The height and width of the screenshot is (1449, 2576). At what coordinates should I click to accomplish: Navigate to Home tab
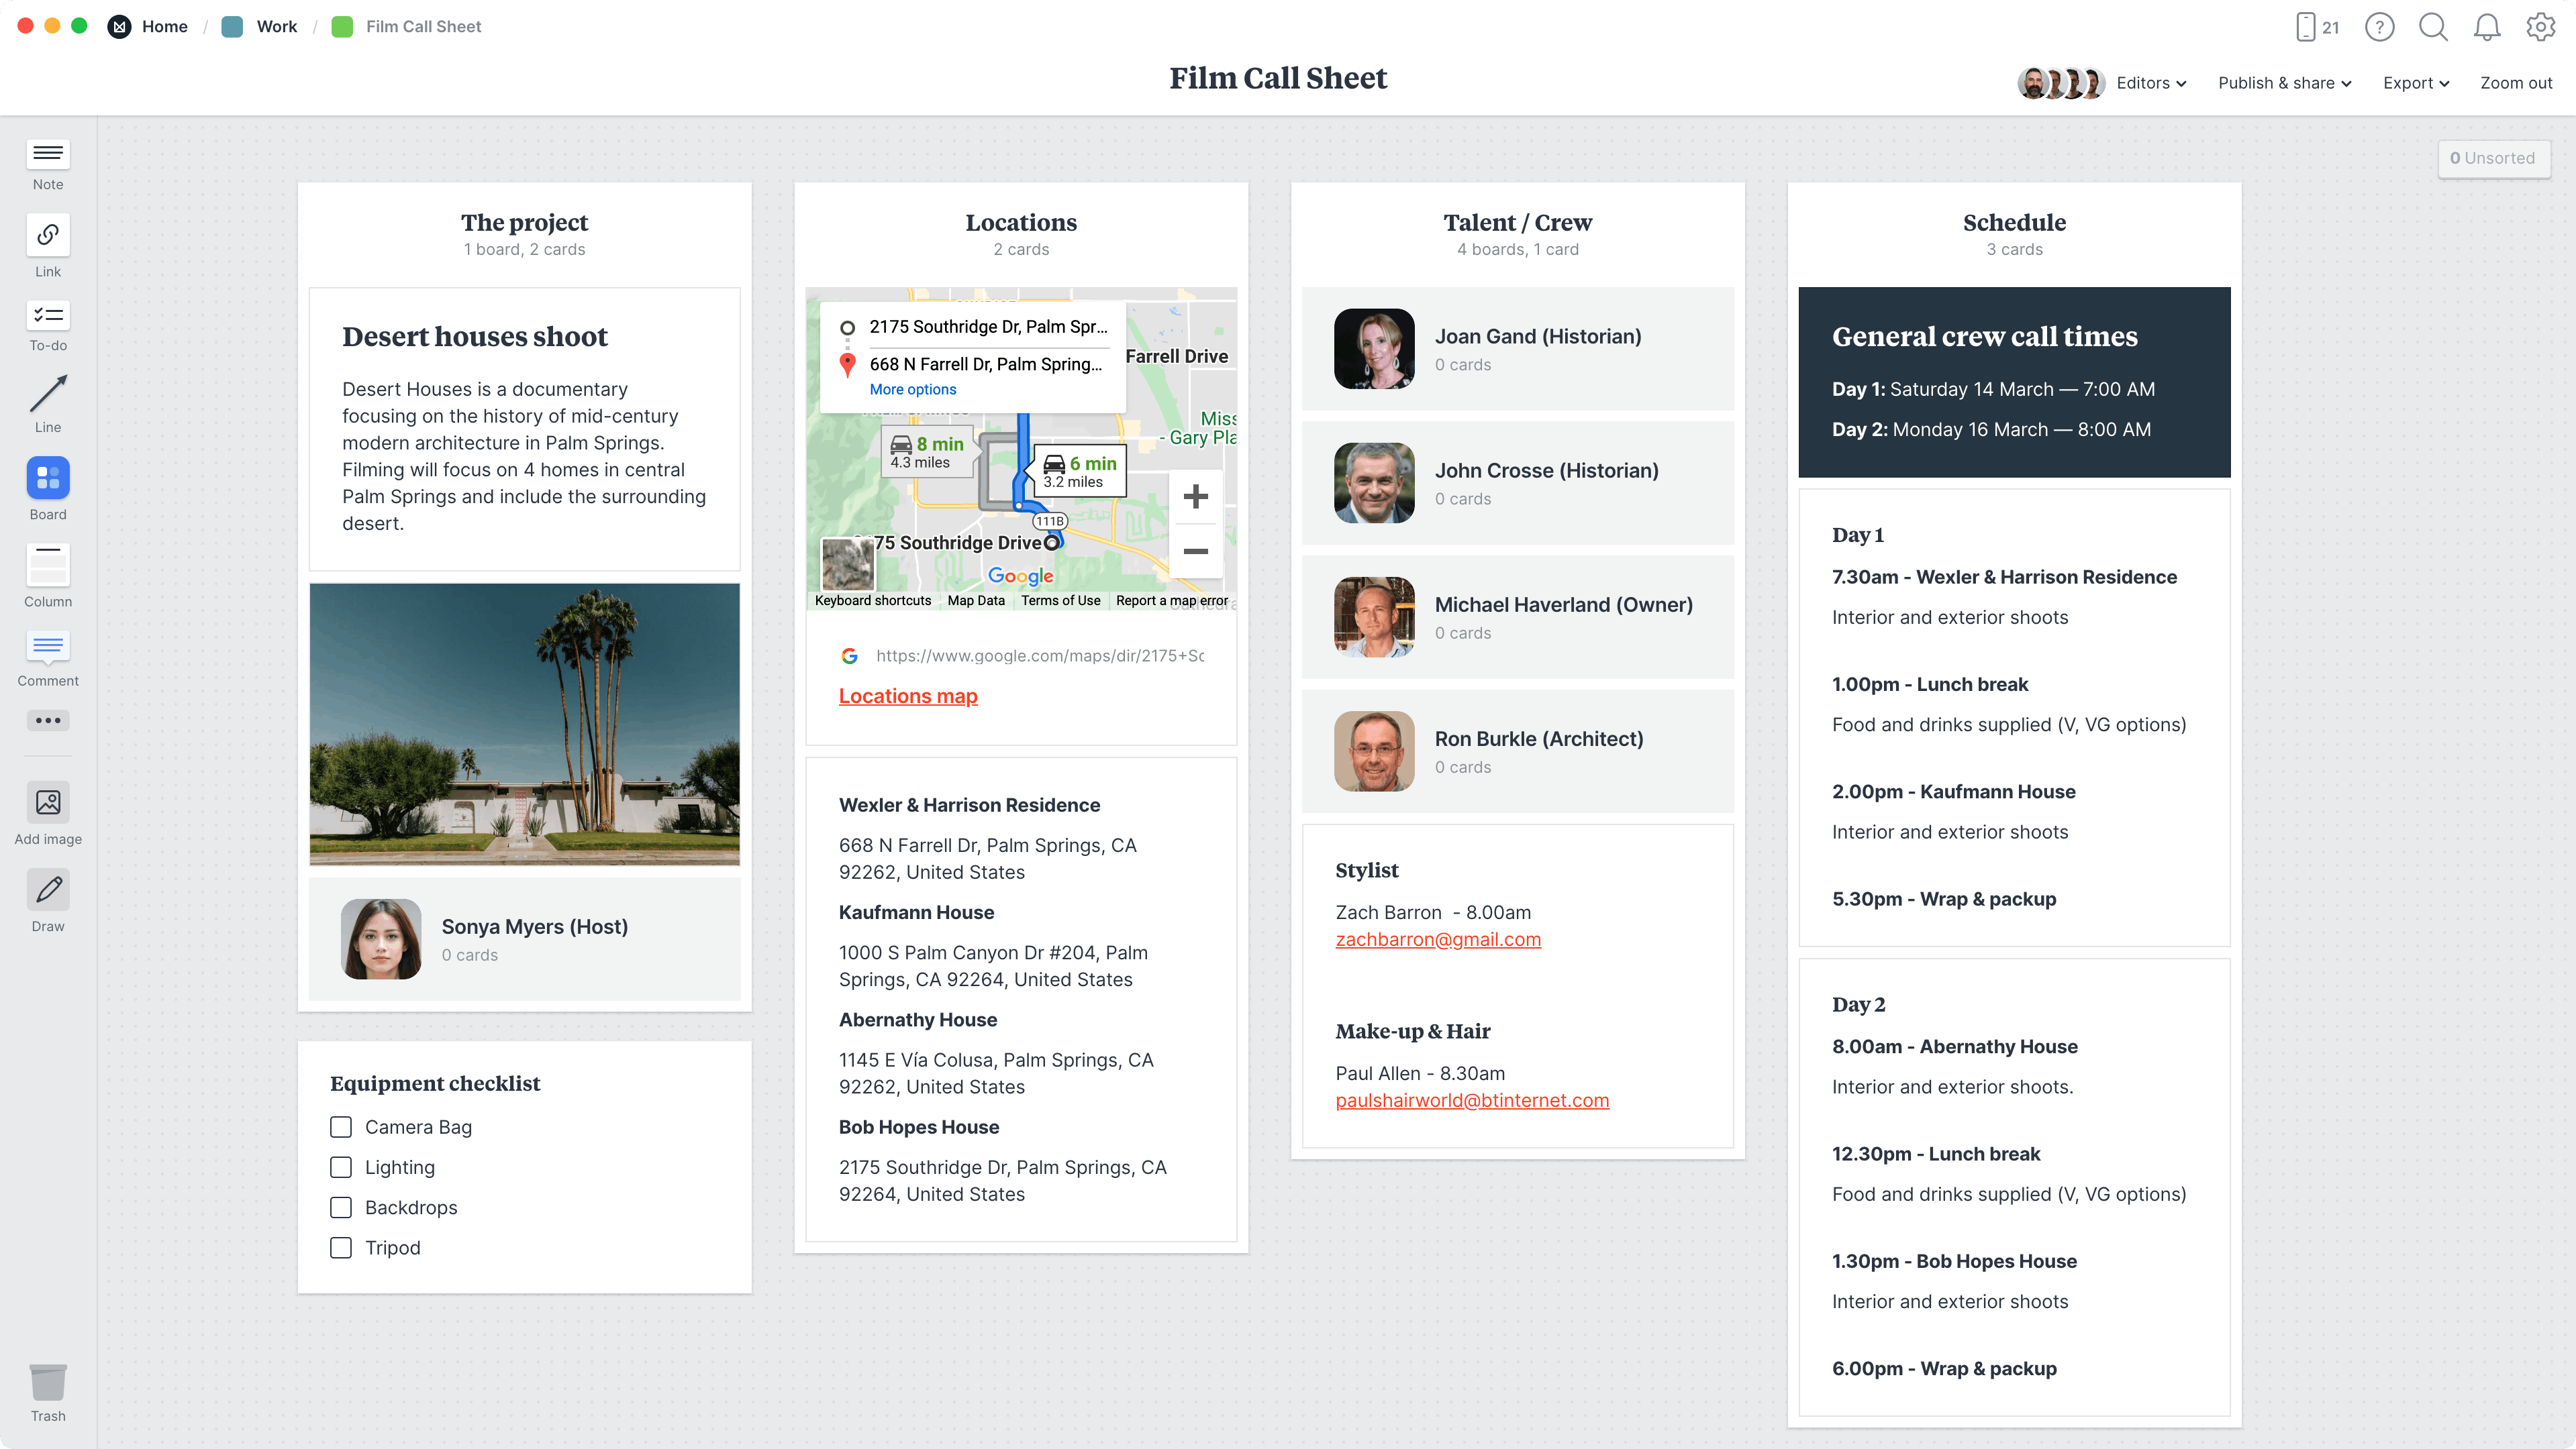coord(164,25)
